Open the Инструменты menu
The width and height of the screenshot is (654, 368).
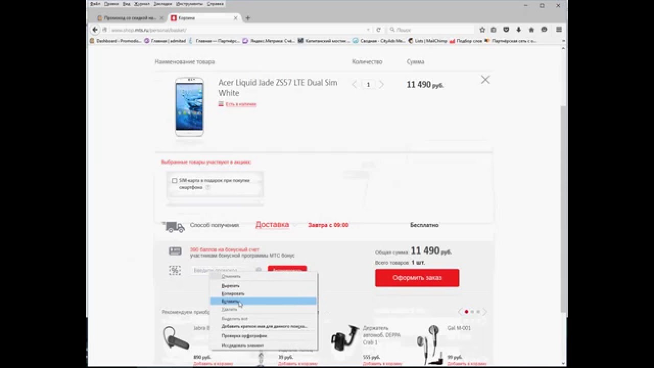pyautogui.click(x=189, y=4)
